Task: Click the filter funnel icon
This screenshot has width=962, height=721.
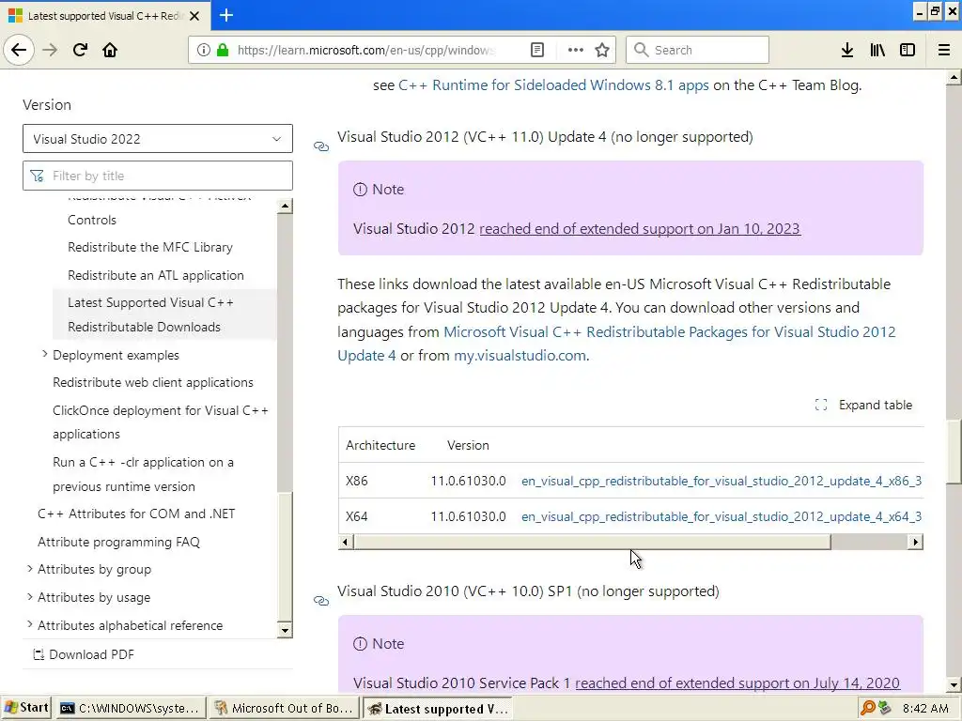Action: coord(37,176)
